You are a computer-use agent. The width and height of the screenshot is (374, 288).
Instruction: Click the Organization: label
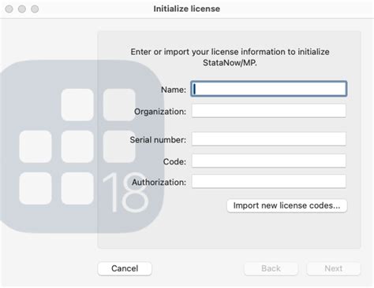click(160, 112)
